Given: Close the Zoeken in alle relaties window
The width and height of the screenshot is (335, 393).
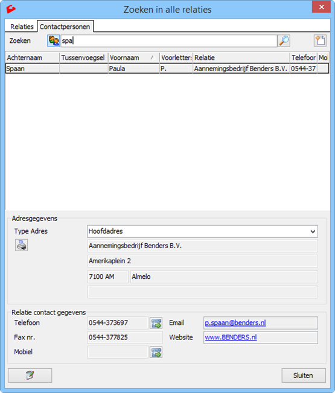Looking at the screenshot, I should [321, 7].
